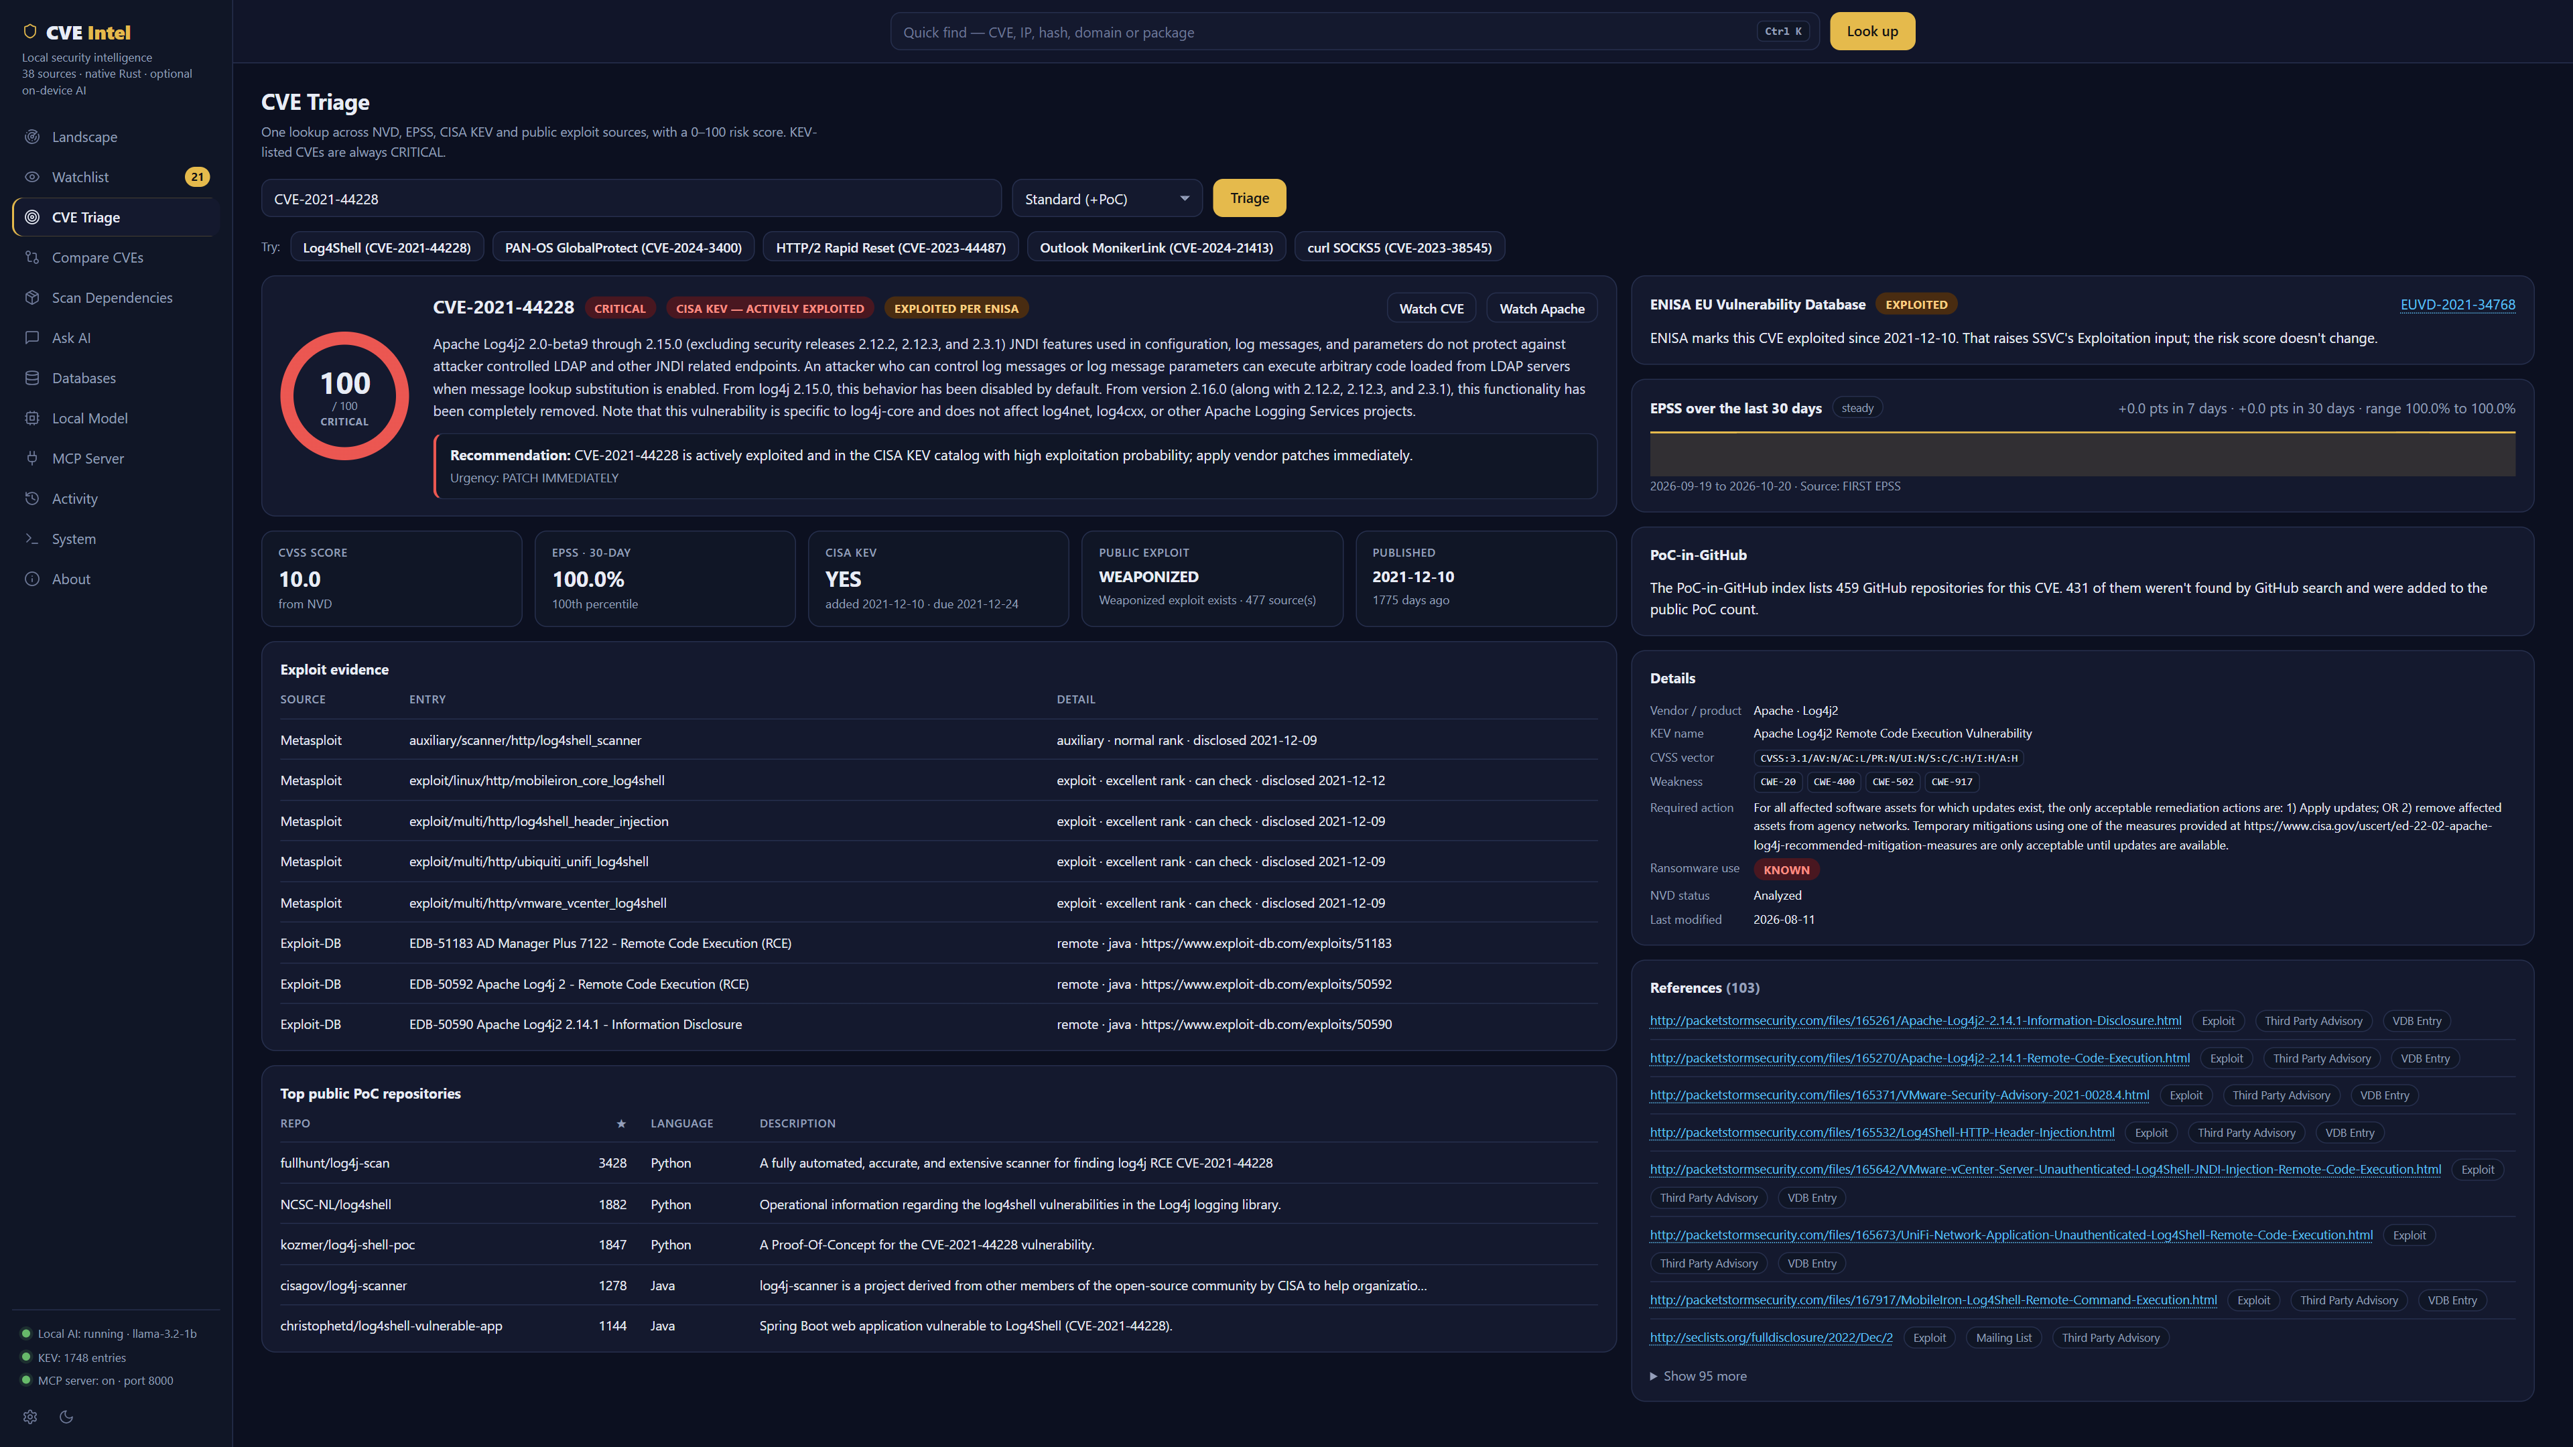Click the Watchlist 21 count badge
This screenshot has height=1447, width=2573.
pyautogui.click(x=197, y=177)
